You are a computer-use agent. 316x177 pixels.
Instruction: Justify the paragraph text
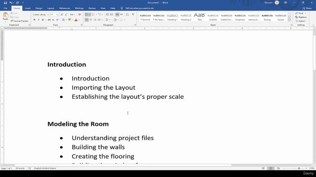coord(99,20)
